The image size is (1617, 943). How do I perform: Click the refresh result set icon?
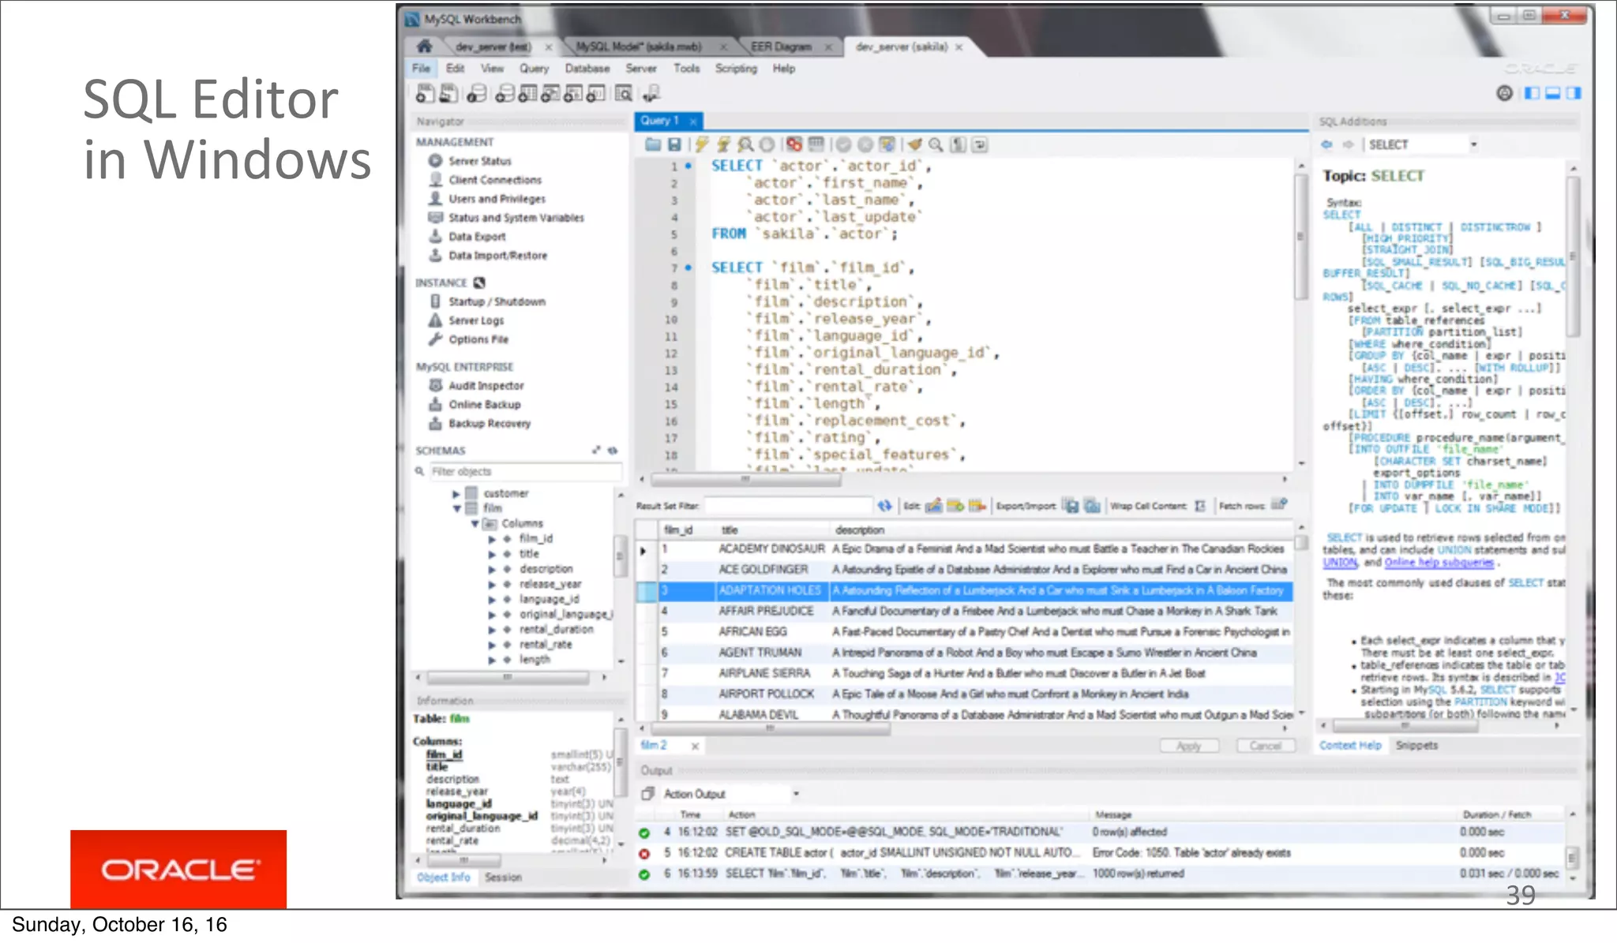pyautogui.click(x=884, y=506)
